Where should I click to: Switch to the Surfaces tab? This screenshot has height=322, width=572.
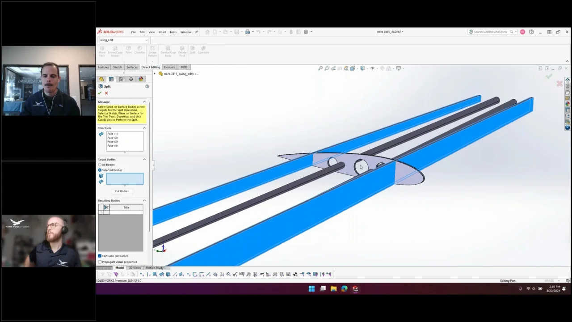132,67
